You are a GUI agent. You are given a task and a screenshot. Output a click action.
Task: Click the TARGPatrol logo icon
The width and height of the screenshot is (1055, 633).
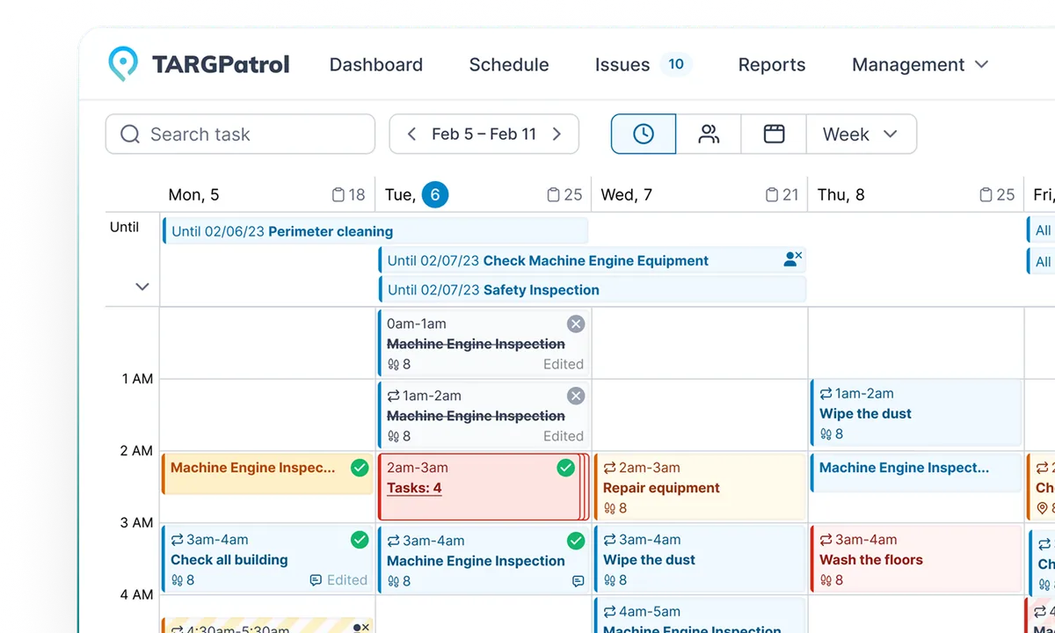(123, 64)
